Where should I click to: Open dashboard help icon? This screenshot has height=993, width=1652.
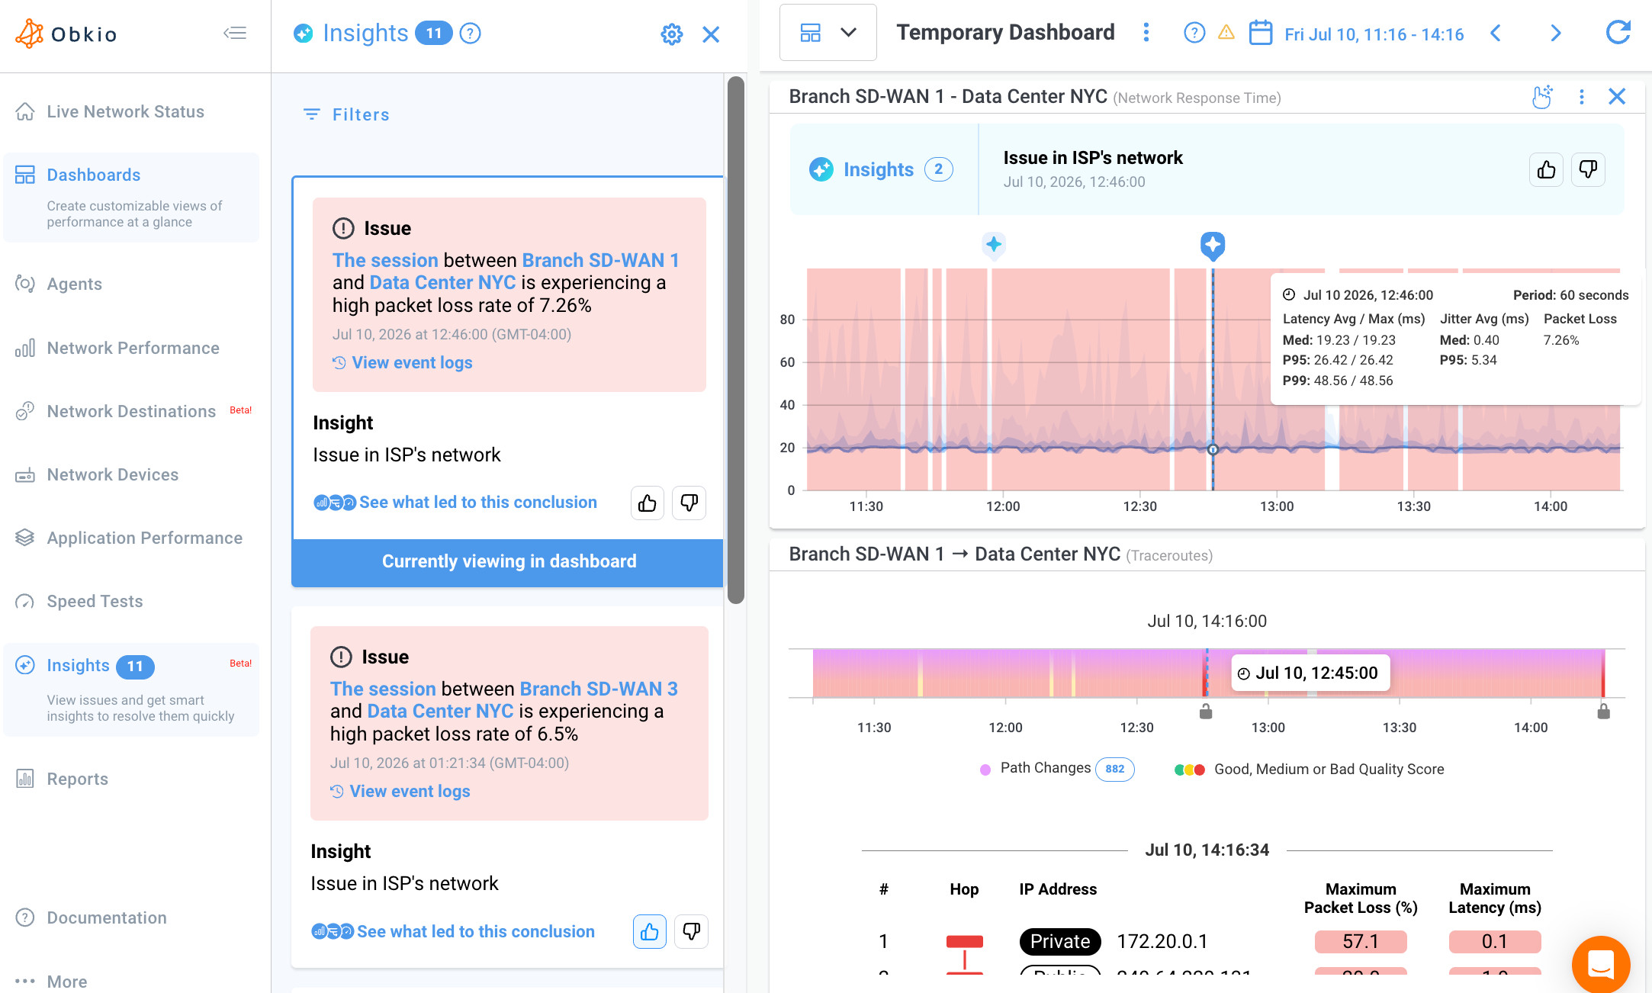coord(1194,33)
